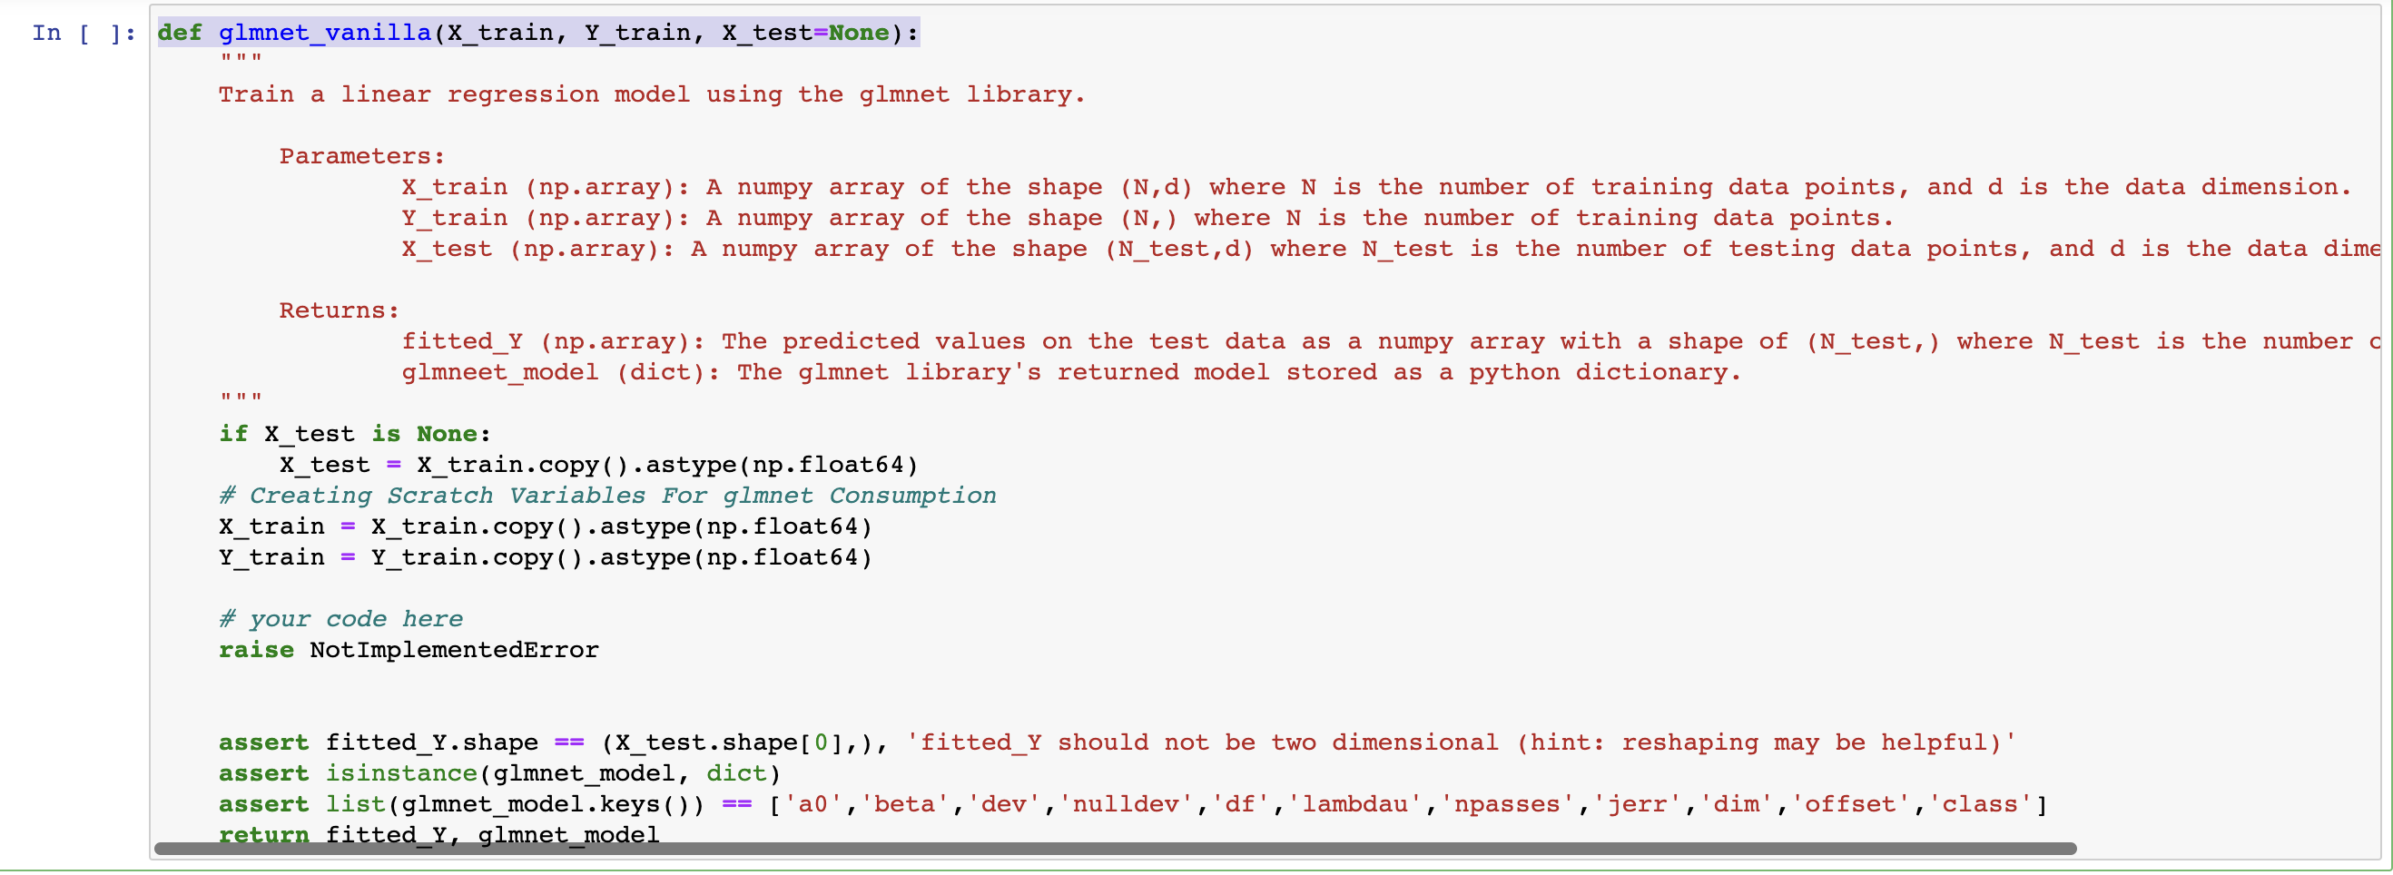Click the Y_train copy conversion line
The width and height of the screenshot is (2393, 875).
(544, 557)
